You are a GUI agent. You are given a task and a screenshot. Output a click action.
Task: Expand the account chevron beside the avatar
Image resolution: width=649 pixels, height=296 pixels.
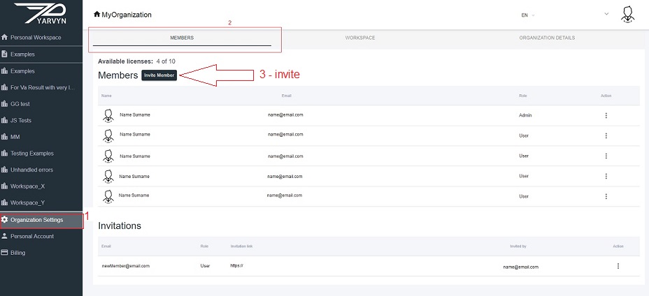606,14
